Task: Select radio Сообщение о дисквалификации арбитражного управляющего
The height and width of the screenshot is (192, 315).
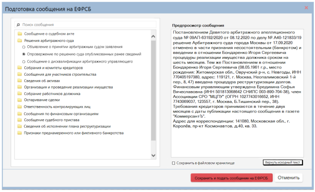Action: pyautogui.click(x=24, y=61)
